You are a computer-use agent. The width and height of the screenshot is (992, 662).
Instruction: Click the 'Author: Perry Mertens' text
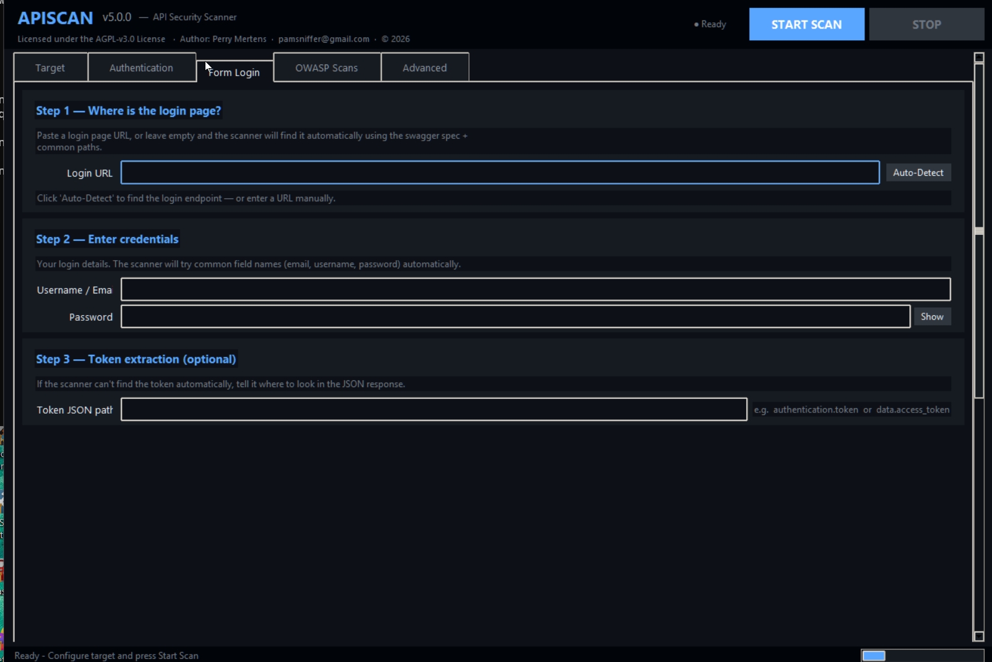pyautogui.click(x=223, y=39)
